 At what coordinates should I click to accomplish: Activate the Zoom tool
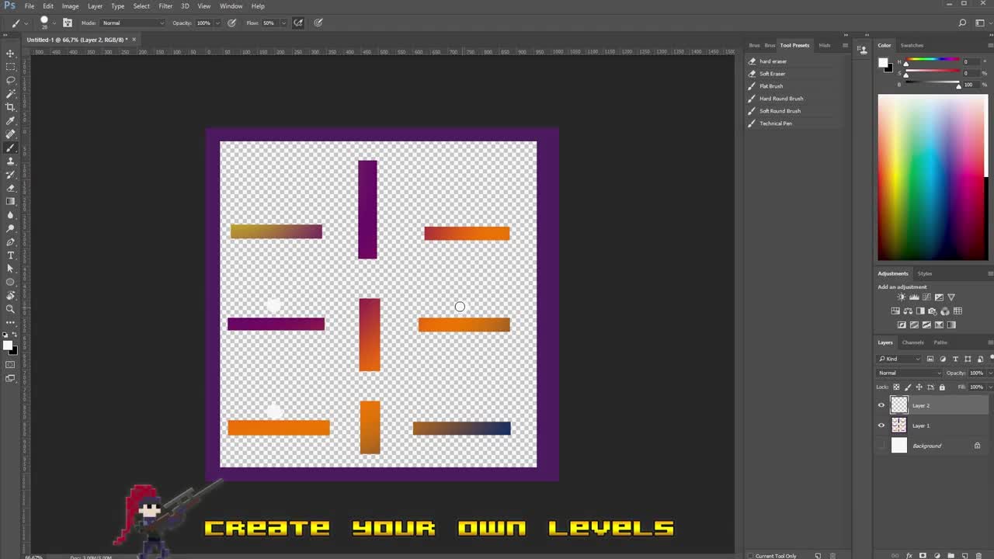[x=11, y=309]
